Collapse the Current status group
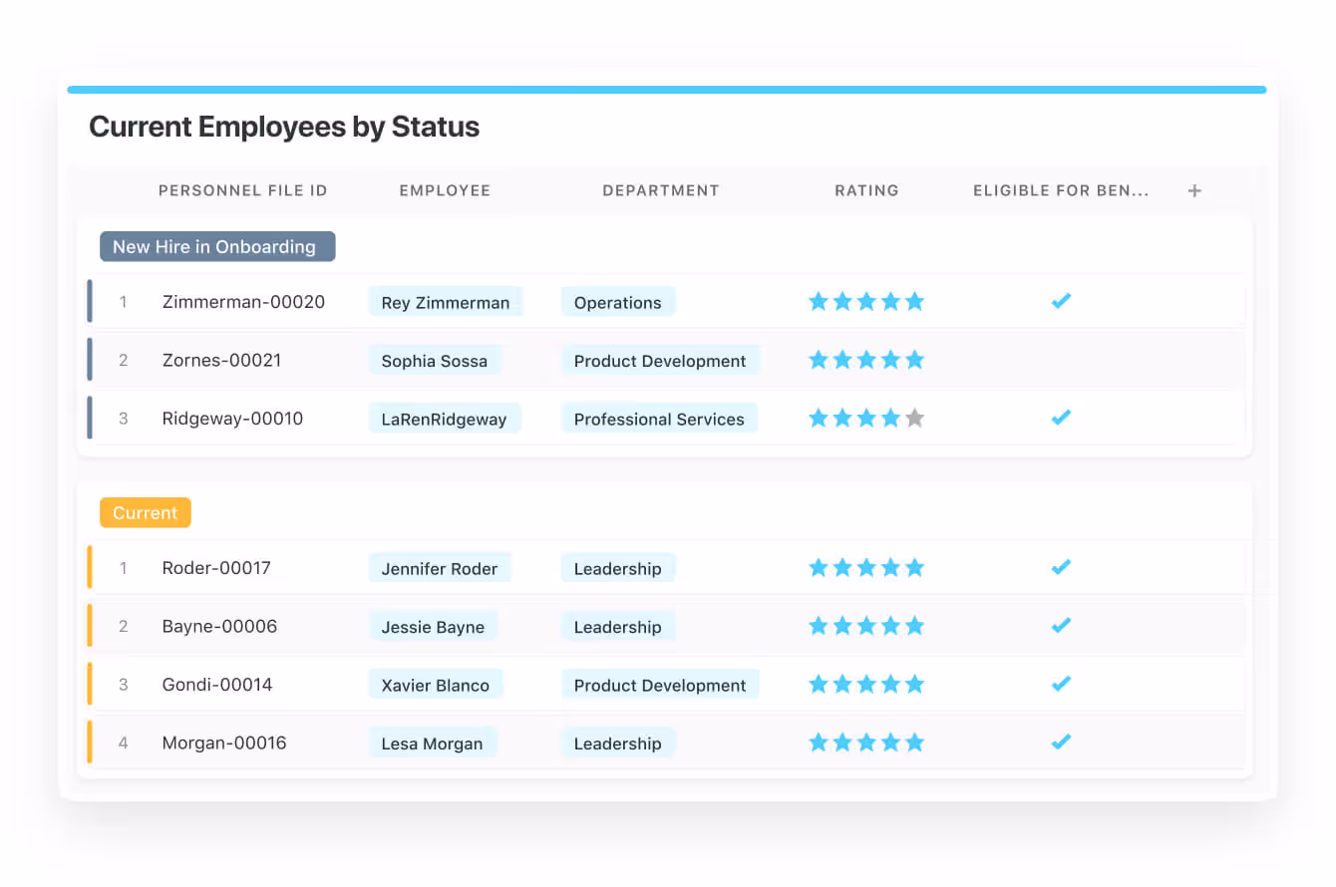This screenshot has height=887, width=1336. 145,513
